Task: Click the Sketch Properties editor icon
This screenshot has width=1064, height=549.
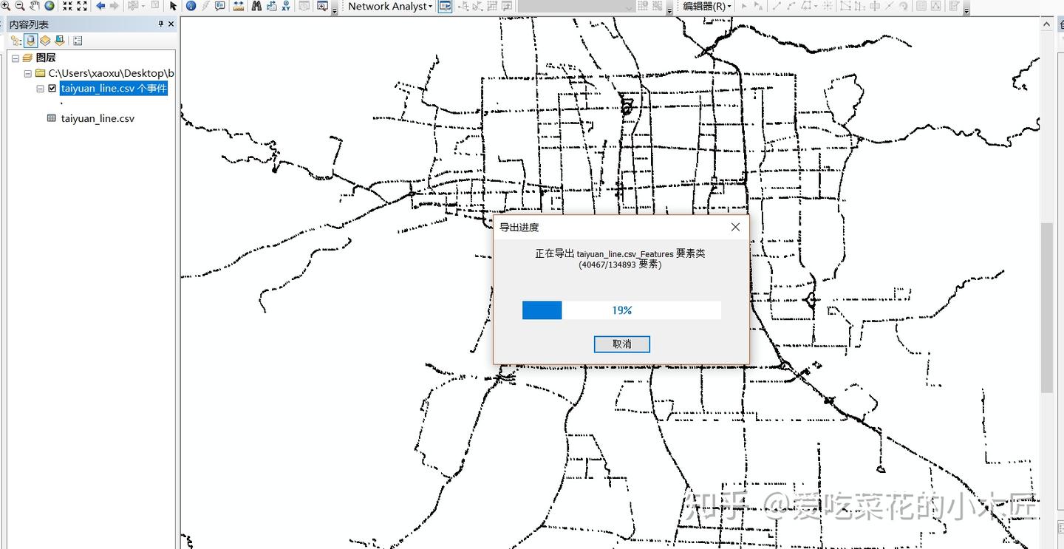Action: coord(935,6)
